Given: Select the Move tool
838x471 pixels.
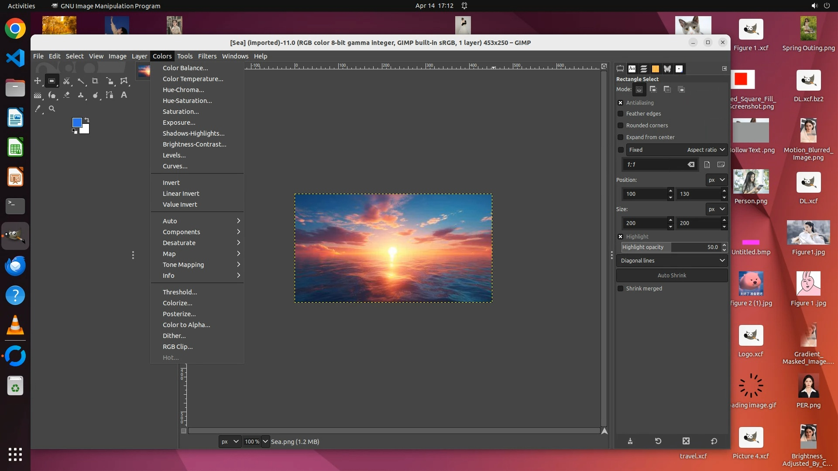Looking at the screenshot, I should [x=38, y=81].
